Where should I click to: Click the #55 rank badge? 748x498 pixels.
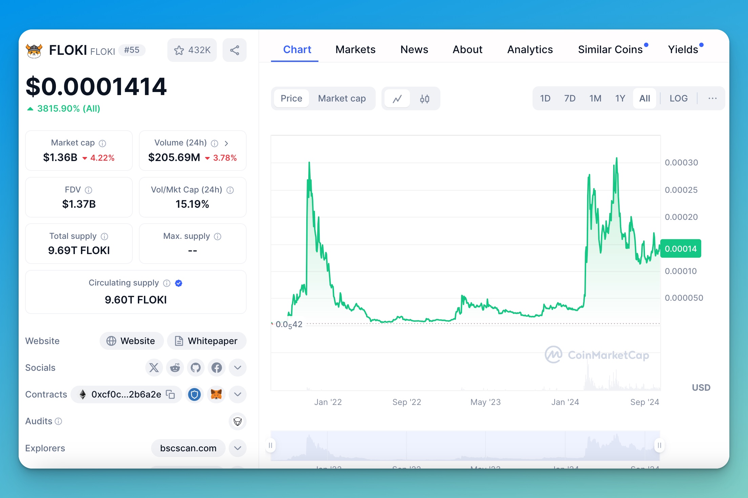point(132,50)
